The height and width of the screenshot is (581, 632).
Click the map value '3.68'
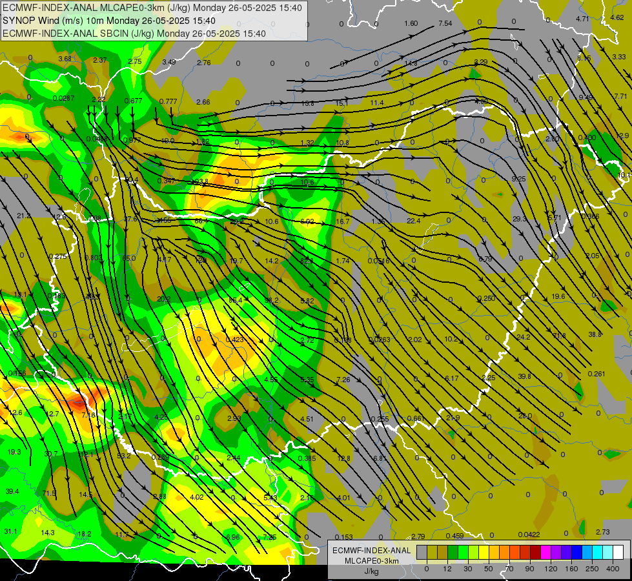(65, 59)
